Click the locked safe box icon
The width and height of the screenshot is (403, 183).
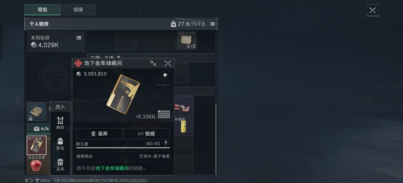[37, 112]
